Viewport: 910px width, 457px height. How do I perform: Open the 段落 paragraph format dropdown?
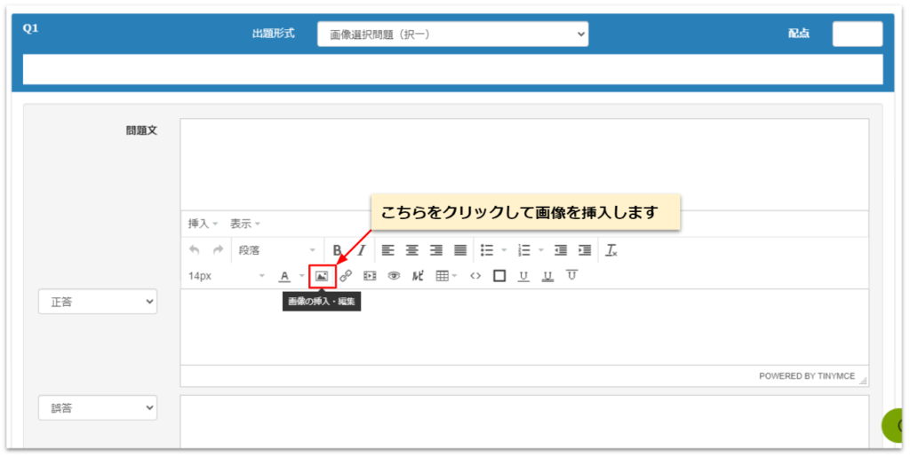tap(275, 250)
